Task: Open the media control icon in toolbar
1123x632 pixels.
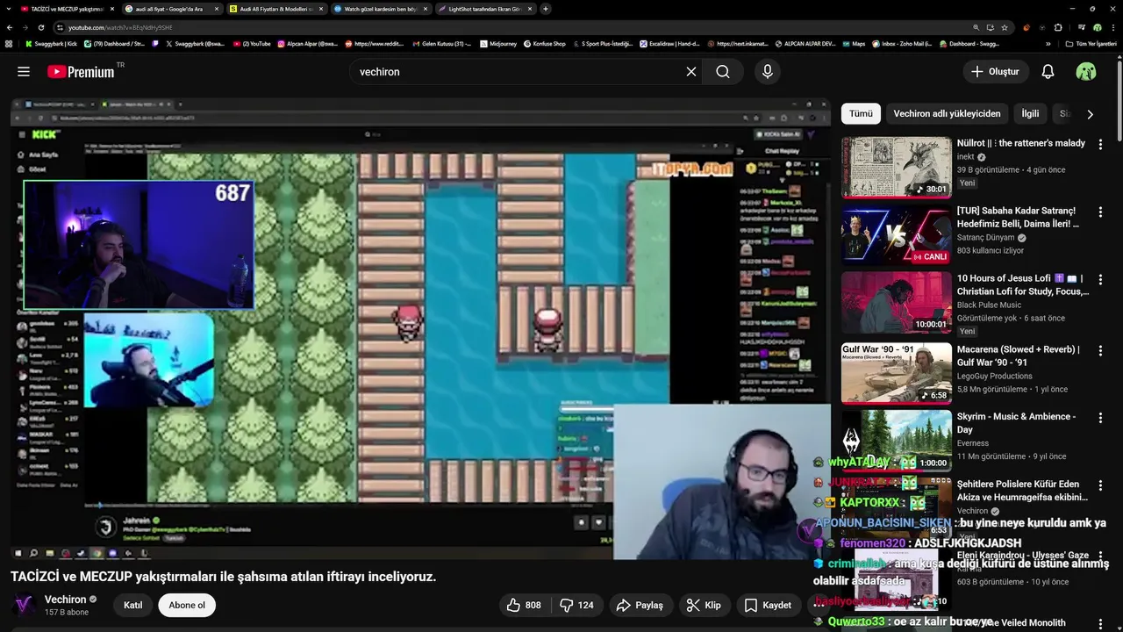Action: click(1082, 27)
